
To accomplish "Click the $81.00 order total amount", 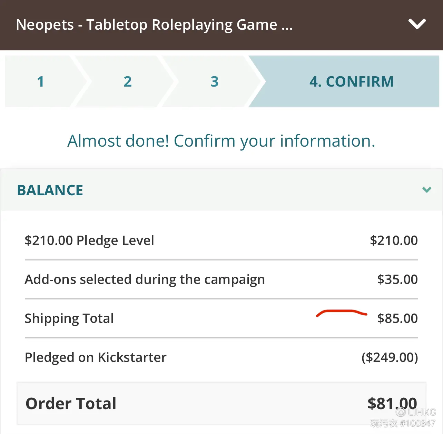I will click(x=392, y=404).
